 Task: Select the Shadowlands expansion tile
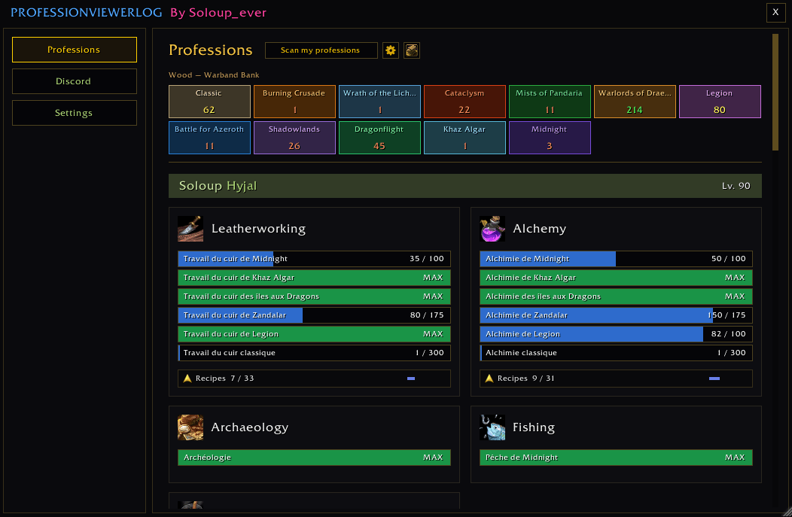[294, 137]
